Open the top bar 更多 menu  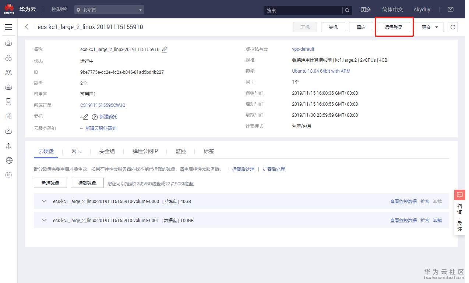[366, 10]
